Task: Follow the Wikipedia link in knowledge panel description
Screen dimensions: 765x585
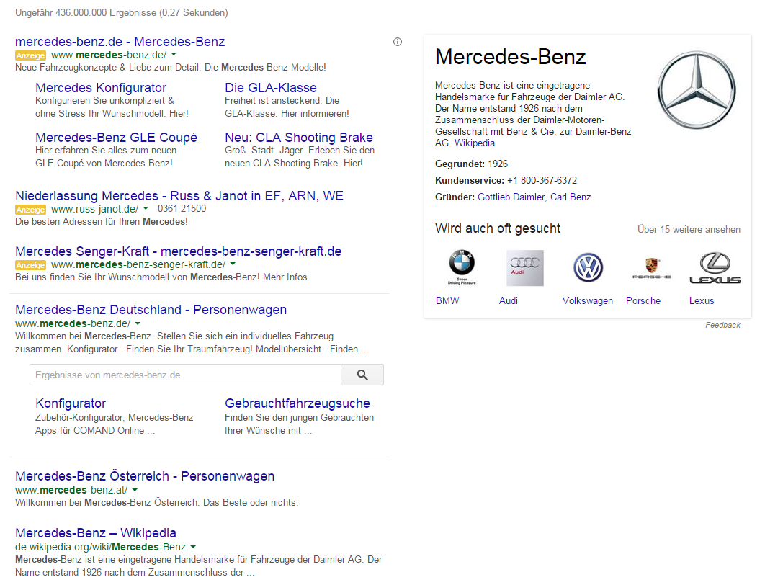Action: point(475,143)
